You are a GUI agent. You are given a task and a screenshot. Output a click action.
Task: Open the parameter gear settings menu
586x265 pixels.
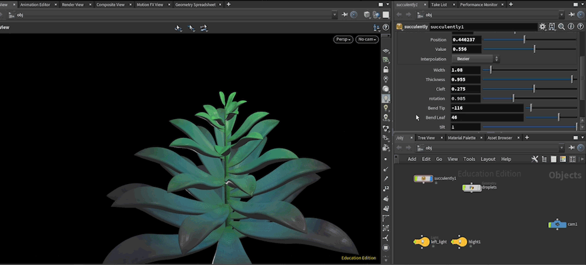[x=542, y=26]
